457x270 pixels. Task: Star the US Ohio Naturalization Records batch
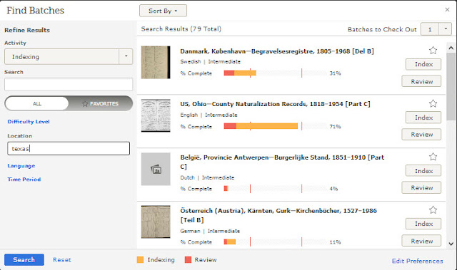tap(433, 103)
